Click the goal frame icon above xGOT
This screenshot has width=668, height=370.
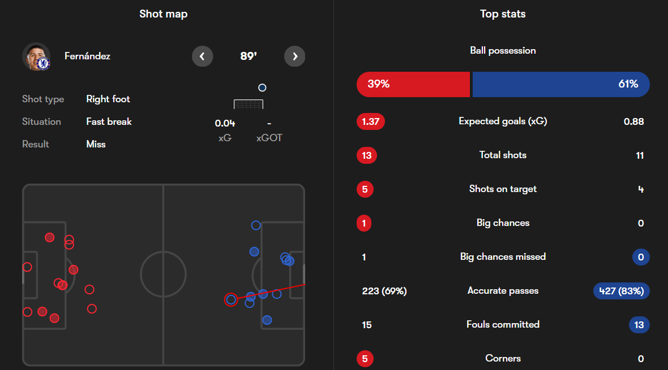[x=249, y=105]
